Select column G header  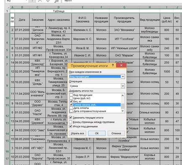point(124,8)
